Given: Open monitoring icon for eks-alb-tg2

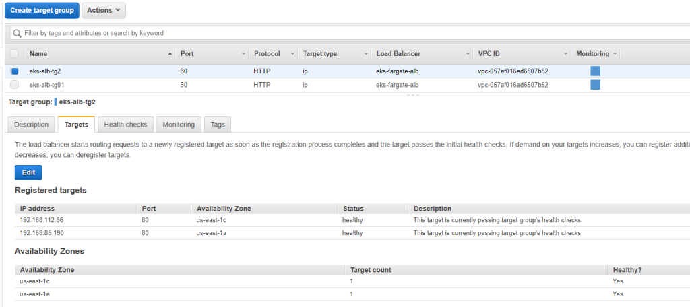Looking at the screenshot, I should (x=595, y=71).
